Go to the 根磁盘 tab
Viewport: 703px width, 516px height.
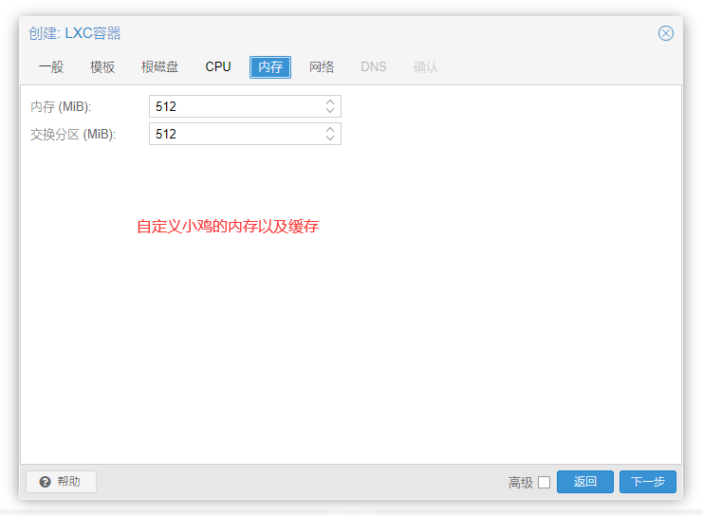coord(159,67)
